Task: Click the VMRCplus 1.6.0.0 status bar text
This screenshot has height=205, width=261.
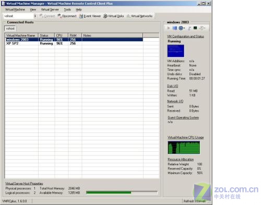Action: [15, 201]
